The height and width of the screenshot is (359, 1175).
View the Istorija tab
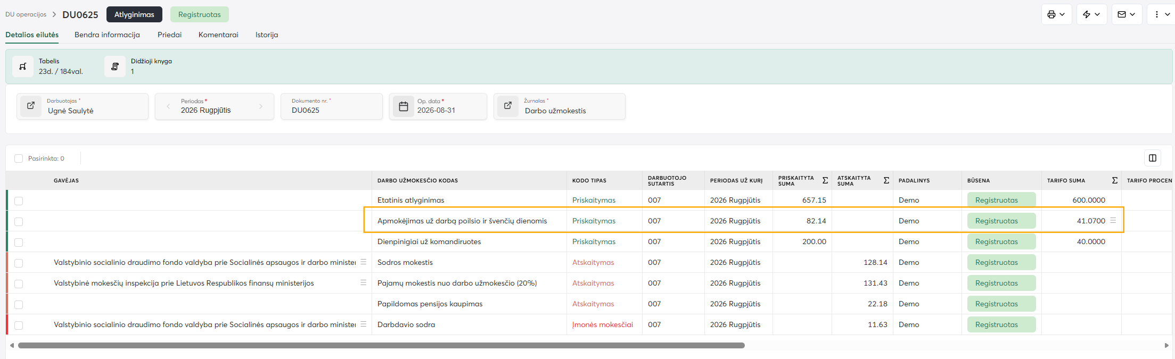[x=267, y=35]
